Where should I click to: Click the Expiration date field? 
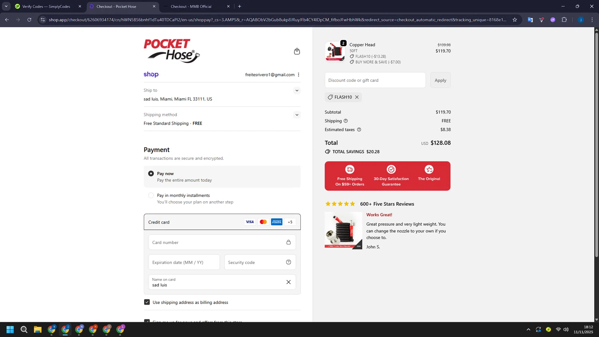click(x=184, y=262)
